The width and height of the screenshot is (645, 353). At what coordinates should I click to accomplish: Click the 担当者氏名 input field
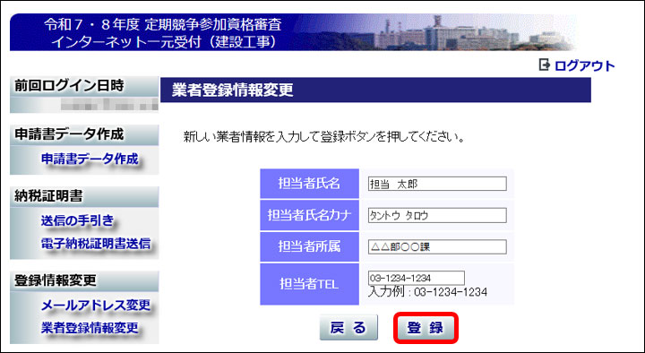[437, 184]
